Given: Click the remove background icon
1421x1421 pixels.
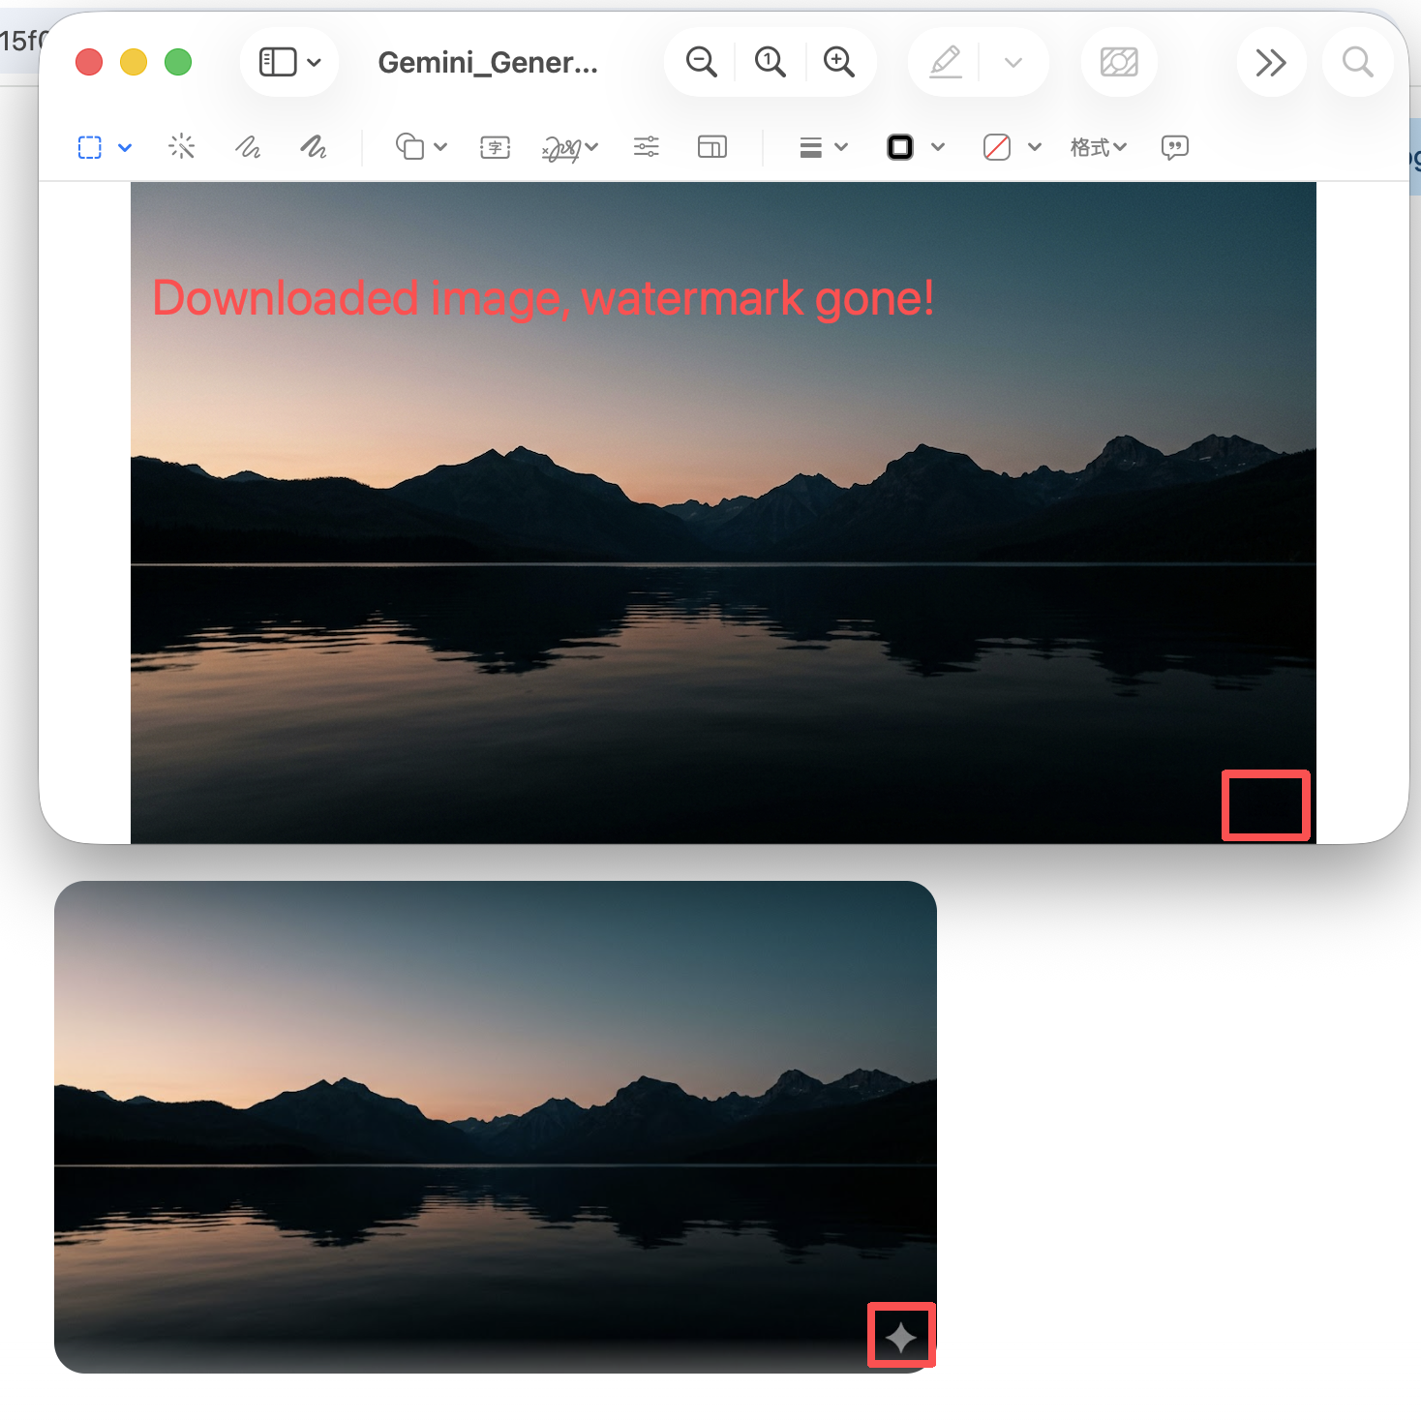Looking at the screenshot, I should click(x=1119, y=63).
